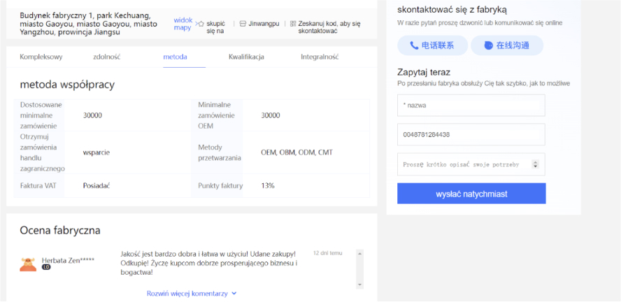Click the star icon beside 'skupić się na'
Screen dimensions: 621x302
(201, 24)
